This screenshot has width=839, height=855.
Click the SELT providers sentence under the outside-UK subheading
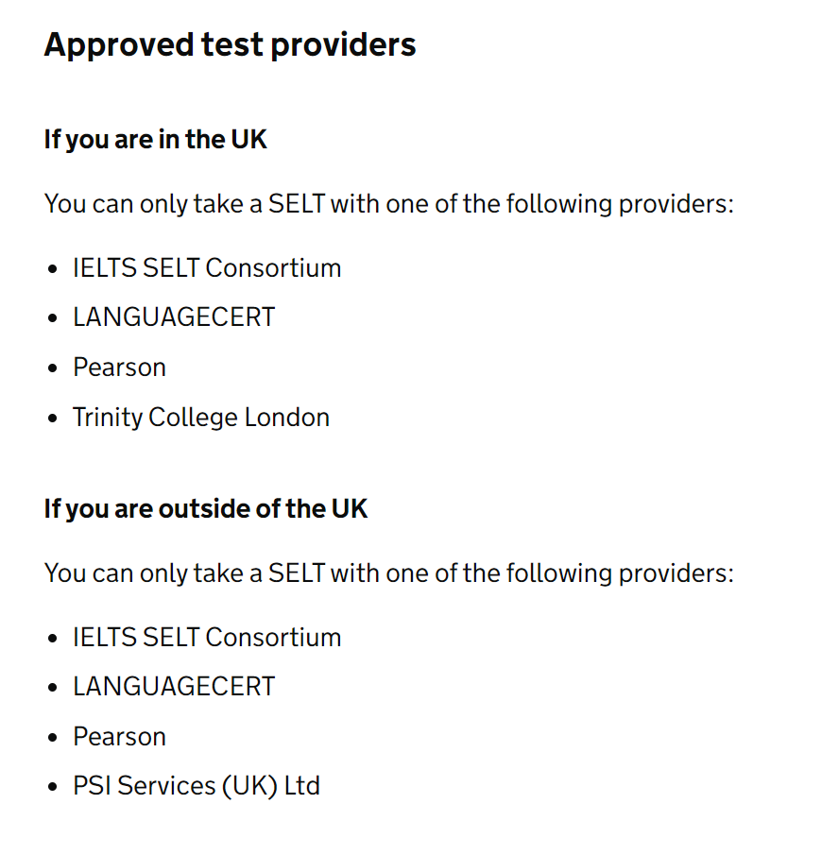pos(388,573)
